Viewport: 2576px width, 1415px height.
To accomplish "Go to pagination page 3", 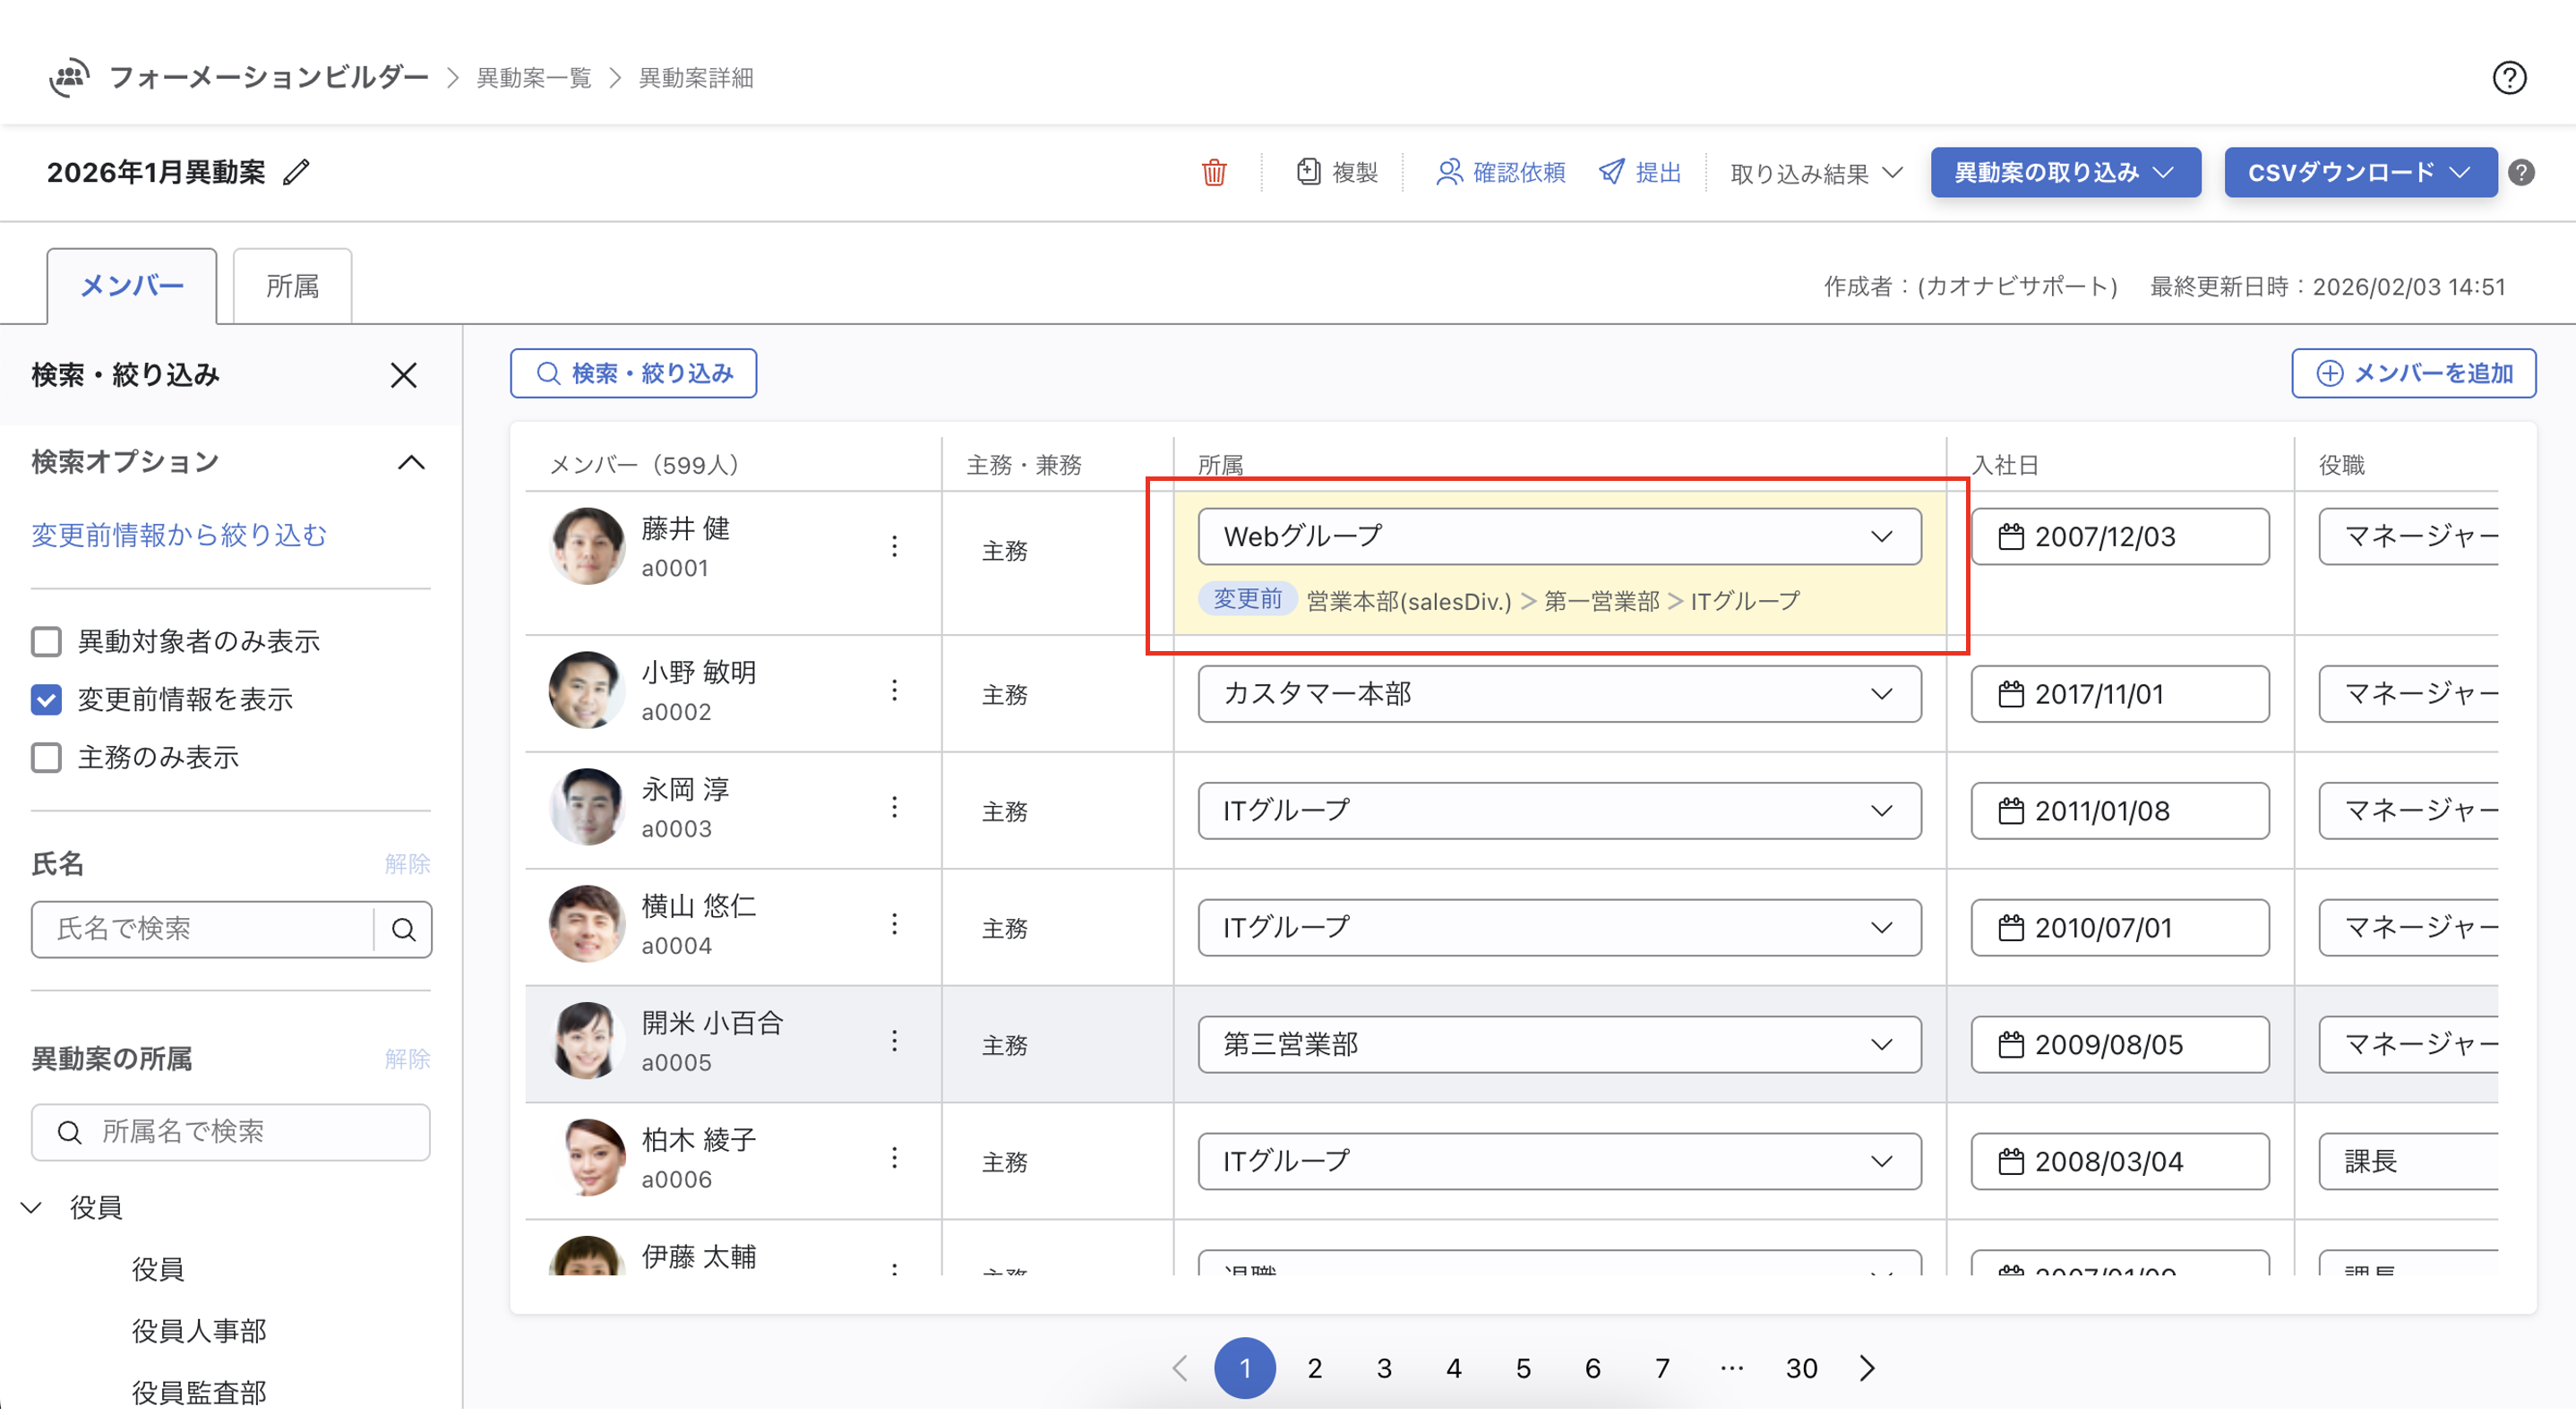I will pos(1384,1368).
